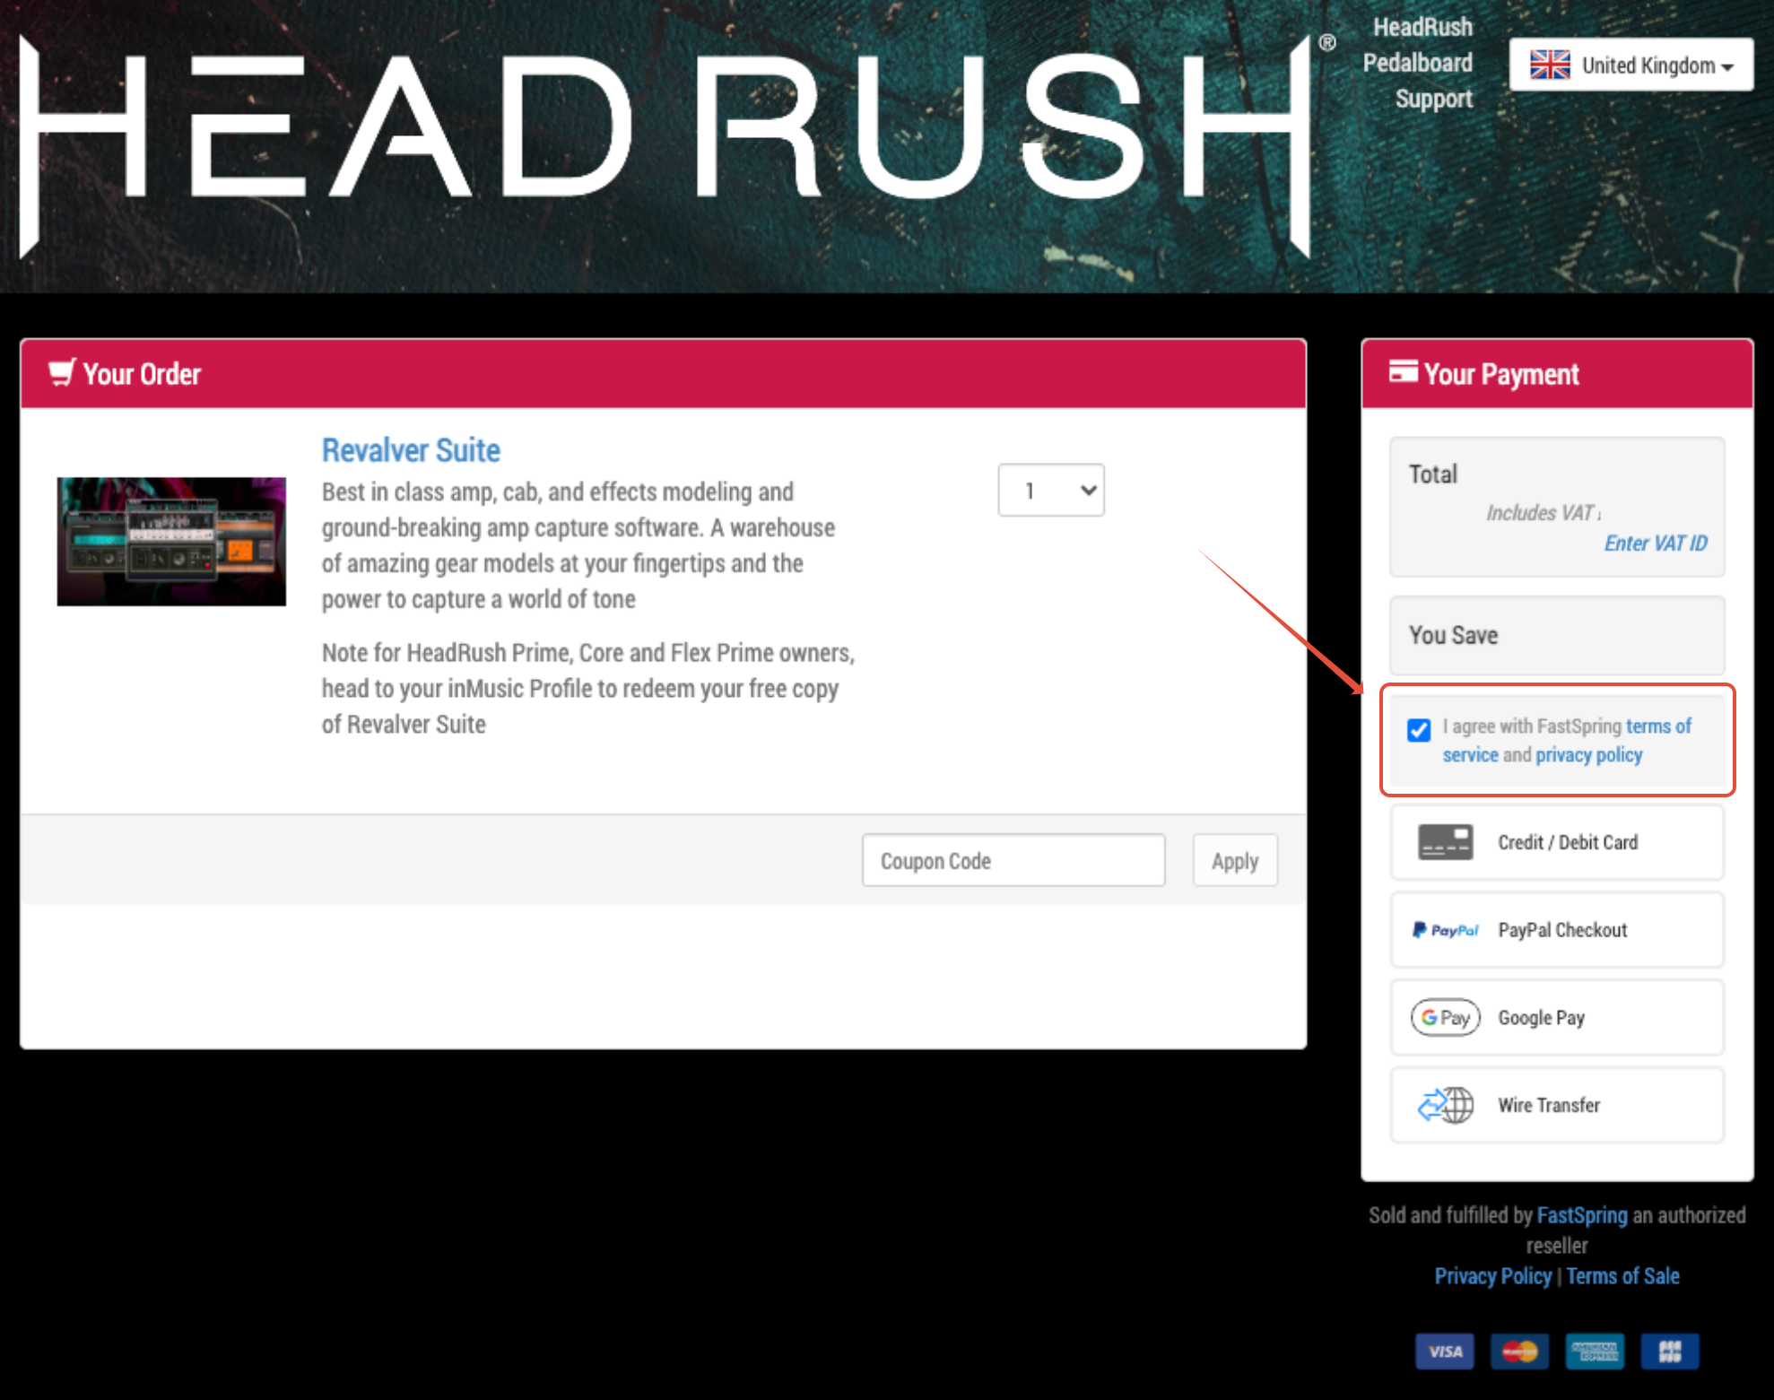Click the Revalver Suite product title

(411, 450)
